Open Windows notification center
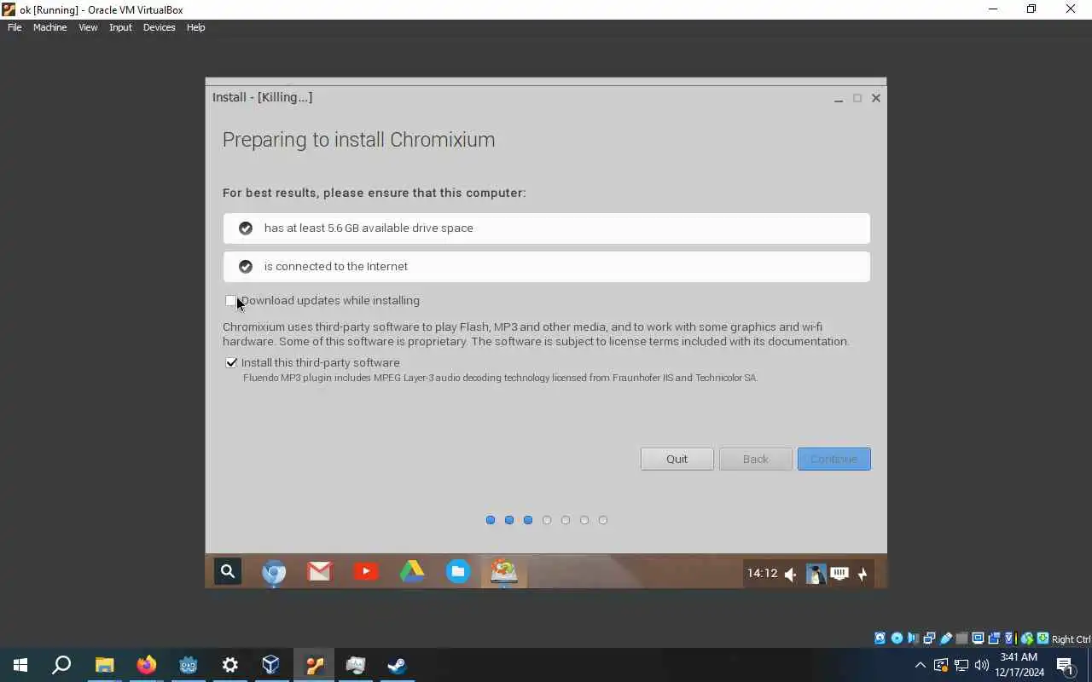Viewport: 1092px width, 682px height. coord(1065,665)
